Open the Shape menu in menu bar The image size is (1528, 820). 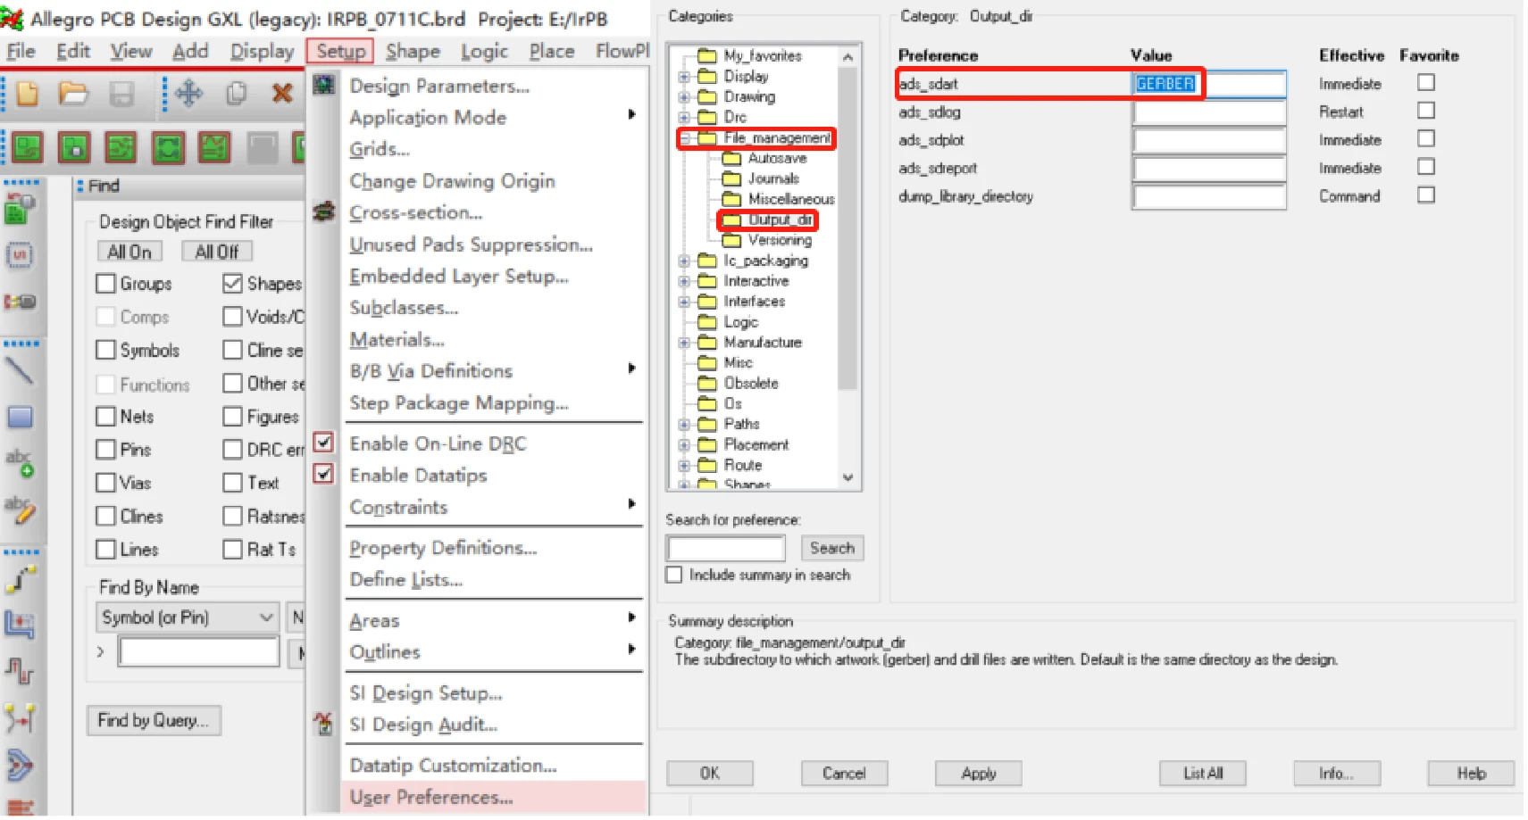coord(413,52)
